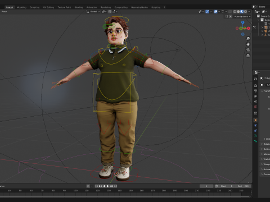Collapse the Transform panel in properties
Screen dimensions: 270x202
(x=262, y=91)
